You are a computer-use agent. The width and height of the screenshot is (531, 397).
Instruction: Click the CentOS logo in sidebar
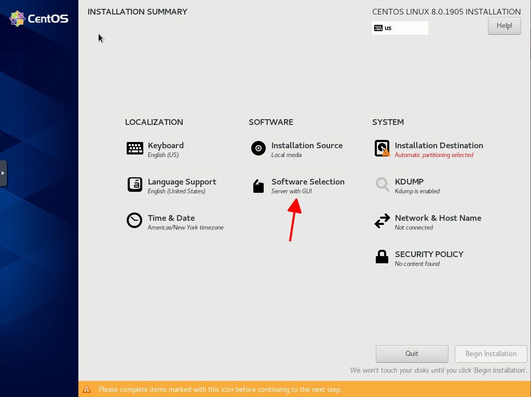pos(39,19)
